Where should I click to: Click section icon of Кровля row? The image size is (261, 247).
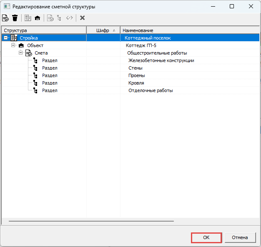pos(35,83)
